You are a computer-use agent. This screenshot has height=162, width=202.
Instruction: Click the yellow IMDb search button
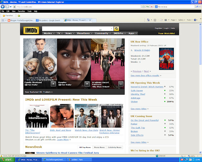pos(116,29)
